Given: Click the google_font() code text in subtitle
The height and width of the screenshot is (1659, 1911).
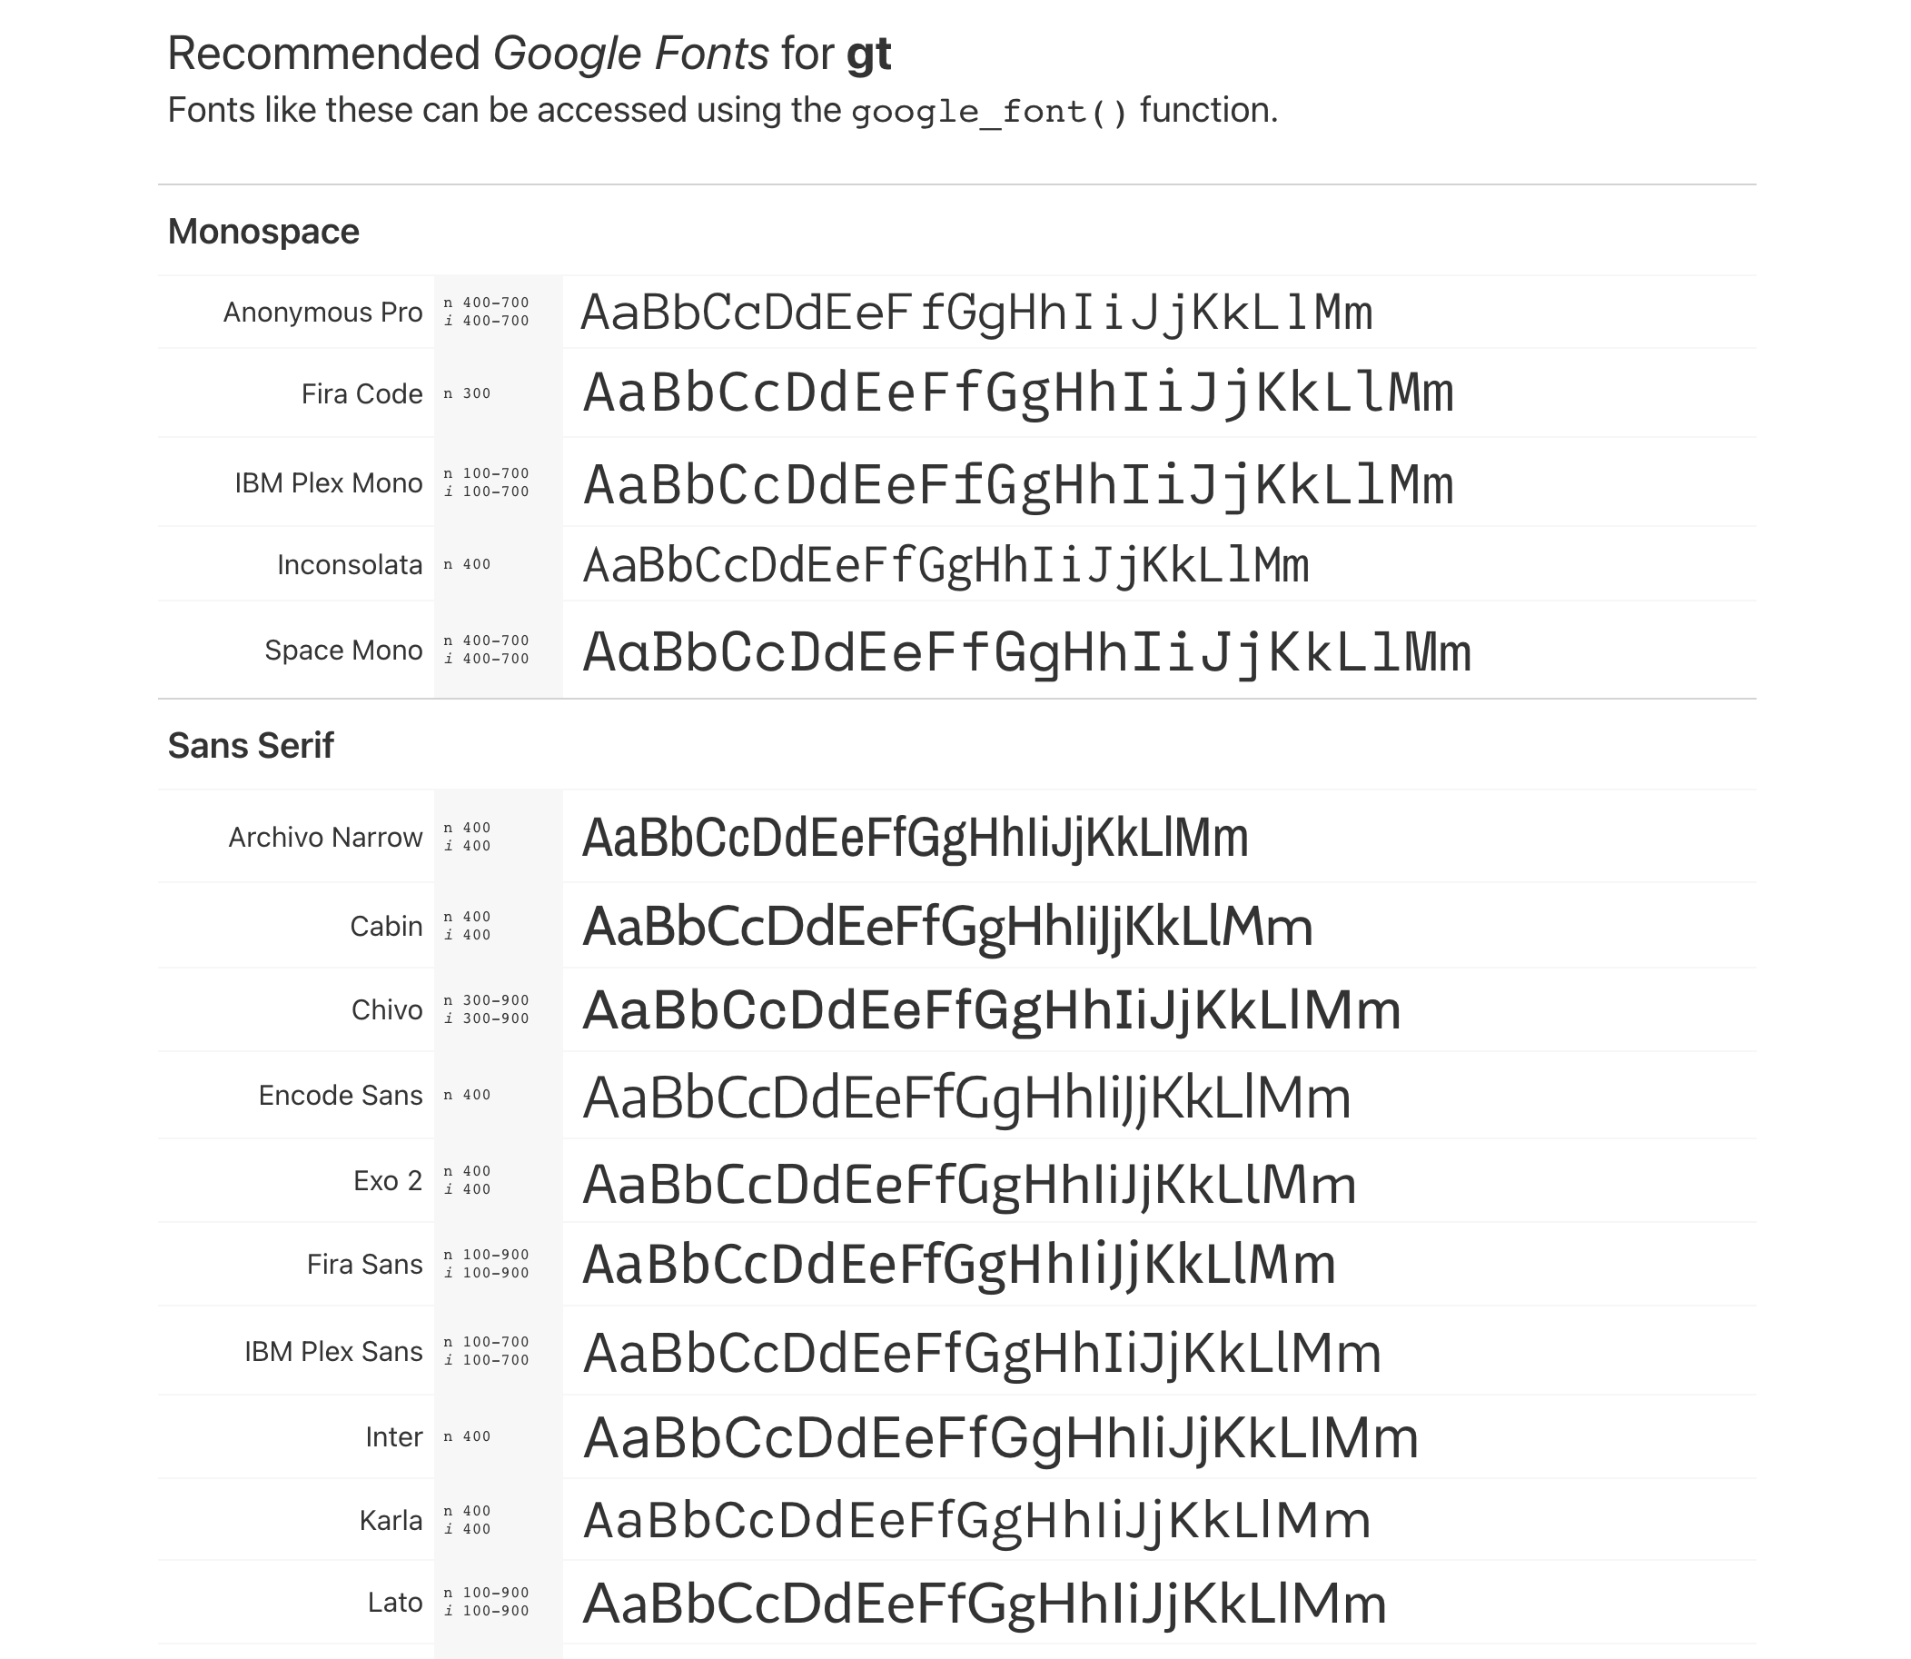Looking at the screenshot, I should pyautogui.click(x=988, y=112).
